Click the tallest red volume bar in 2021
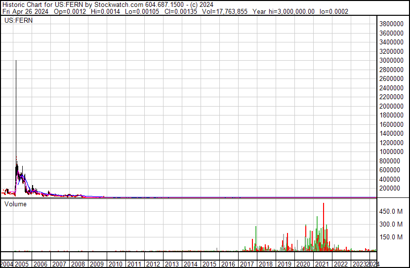 324,227
